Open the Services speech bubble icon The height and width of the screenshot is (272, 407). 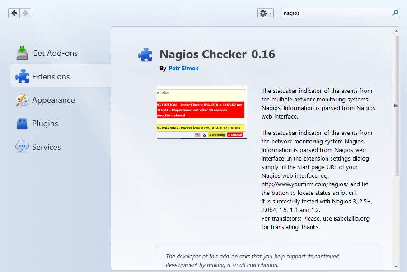coord(22,147)
